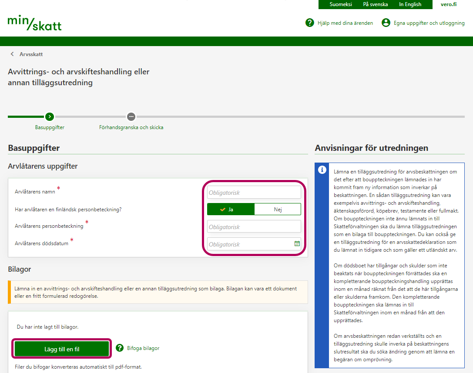This screenshot has height=373, width=473.
Task: Click the Arvlåtarens namn input field
Action: [254, 192]
